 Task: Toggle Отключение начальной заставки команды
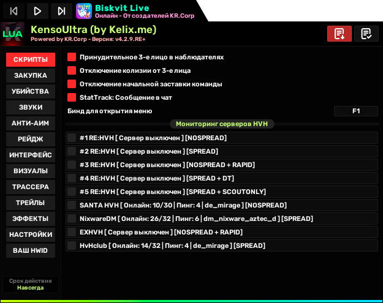(x=72, y=84)
